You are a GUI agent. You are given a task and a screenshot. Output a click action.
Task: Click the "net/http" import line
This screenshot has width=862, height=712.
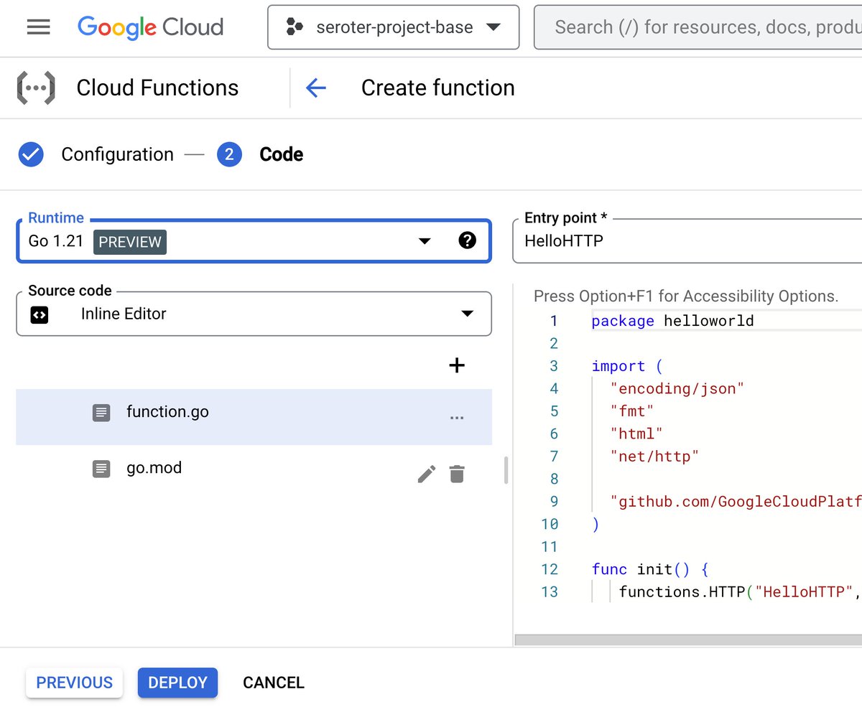[654, 456]
